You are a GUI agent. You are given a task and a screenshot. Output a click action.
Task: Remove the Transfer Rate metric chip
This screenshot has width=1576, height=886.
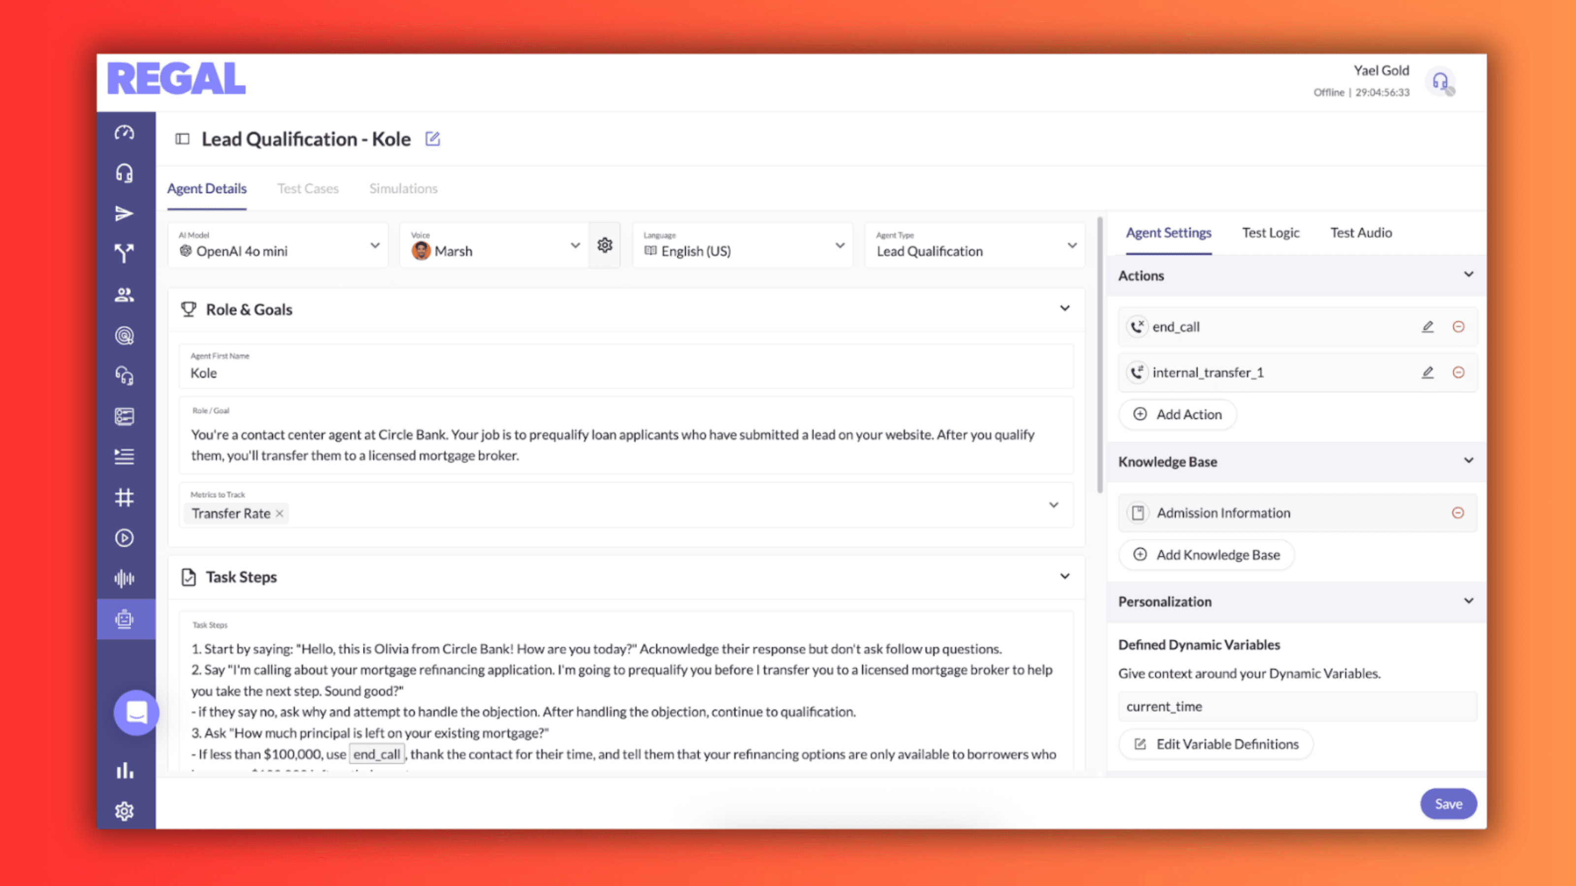[280, 513]
